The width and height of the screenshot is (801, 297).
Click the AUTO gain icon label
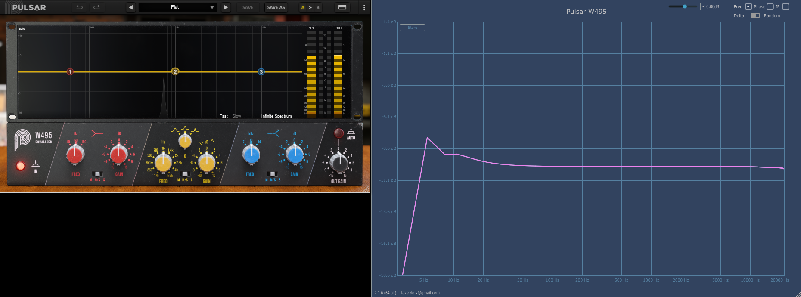tap(351, 133)
